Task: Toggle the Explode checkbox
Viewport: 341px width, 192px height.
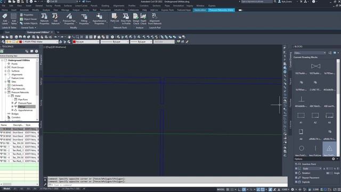Action: point(296,182)
